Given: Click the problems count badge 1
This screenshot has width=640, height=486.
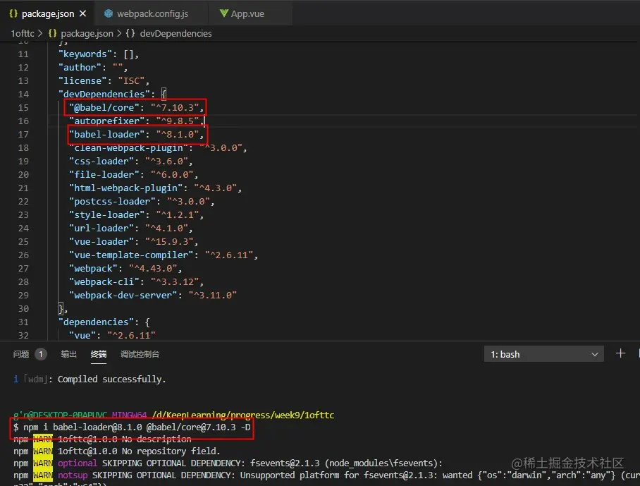Looking at the screenshot, I should pos(40,354).
